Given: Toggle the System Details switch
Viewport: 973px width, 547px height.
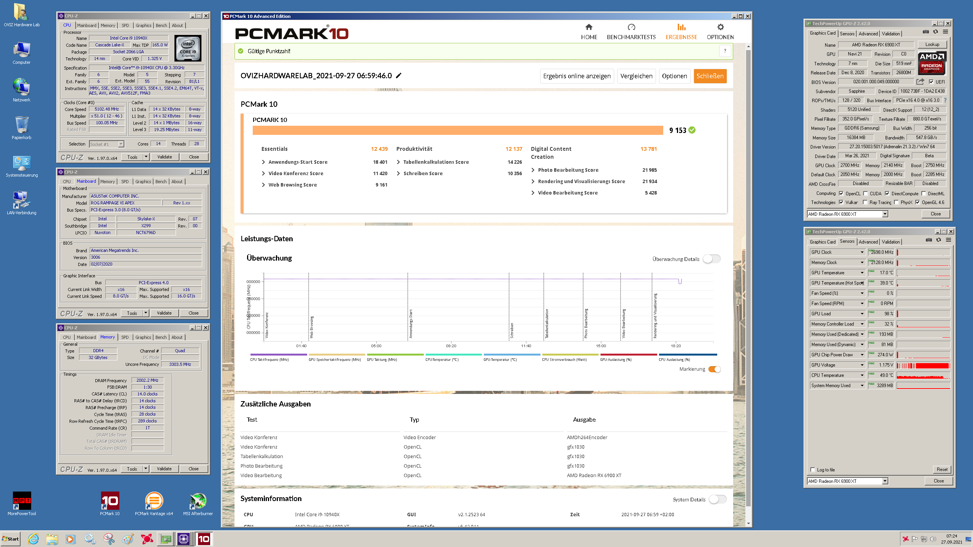Looking at the screenshot, I should pyautogui.click(x=718, y=499).
